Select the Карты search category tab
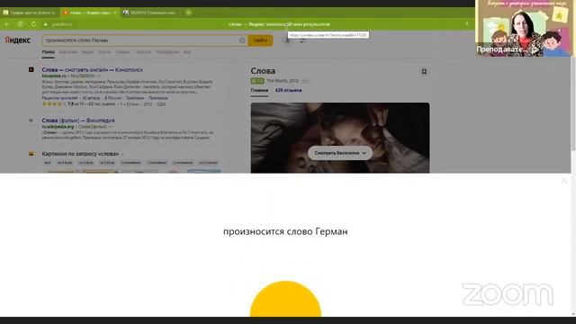This screenshot has height=324, width=576. [x=104, y=52]
